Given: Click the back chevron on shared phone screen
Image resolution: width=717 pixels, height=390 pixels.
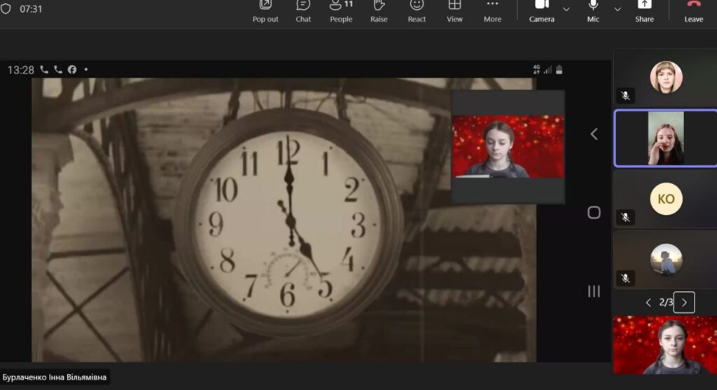Looking at the screenshot, I should click(594, 134).
